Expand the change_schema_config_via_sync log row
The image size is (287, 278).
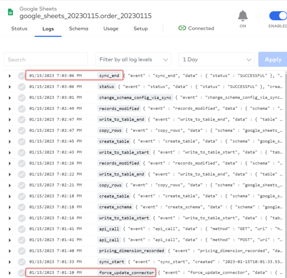tap(10, 98)
